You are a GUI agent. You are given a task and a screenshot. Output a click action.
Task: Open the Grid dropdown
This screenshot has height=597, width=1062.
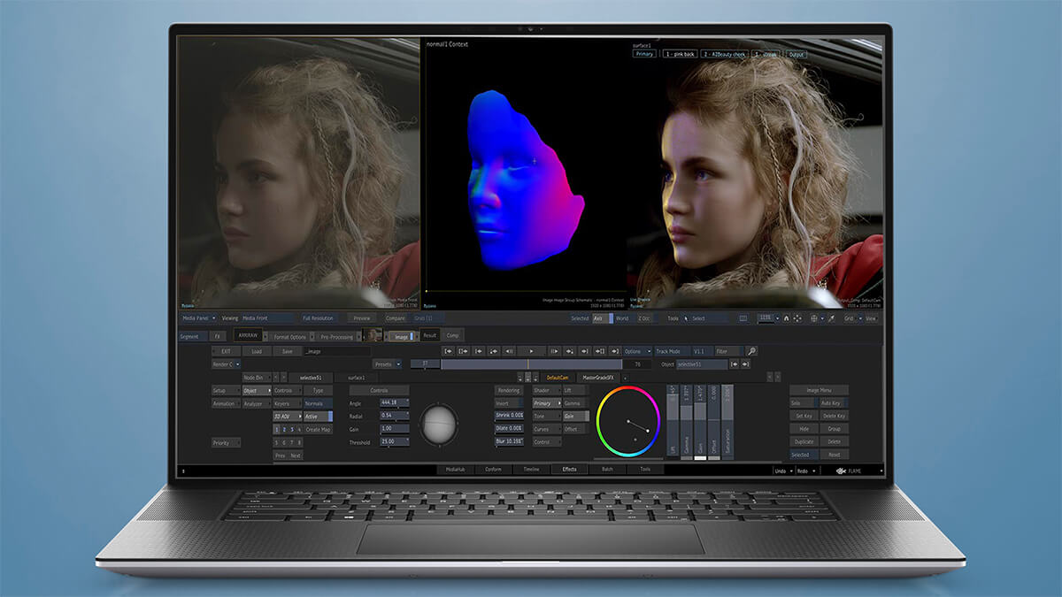853,318
